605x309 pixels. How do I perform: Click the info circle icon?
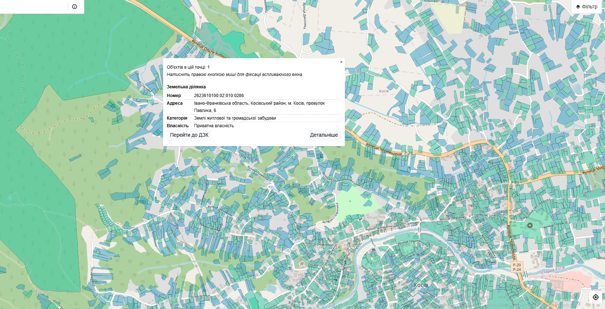click(74, 7)
